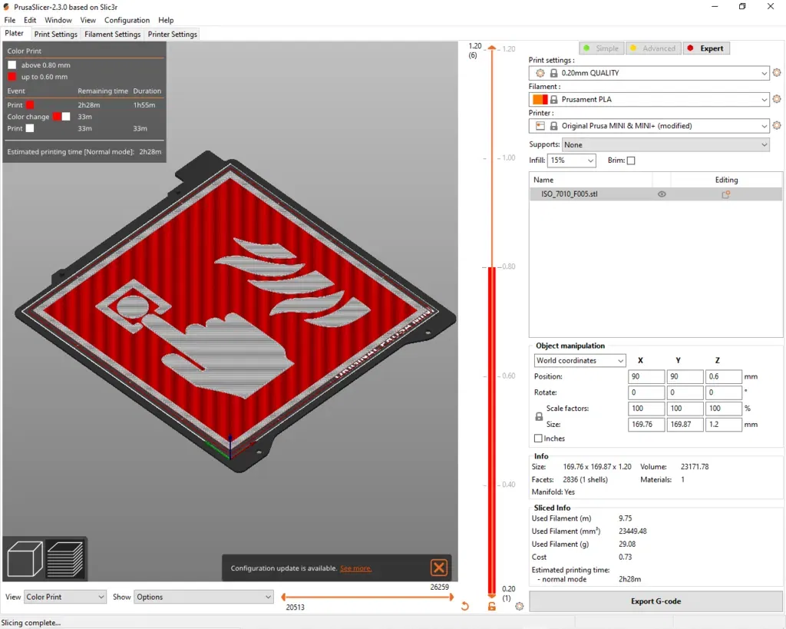
Task: Click the editing icon for ISO_7010_F005.stl
Action: (725, 194)
